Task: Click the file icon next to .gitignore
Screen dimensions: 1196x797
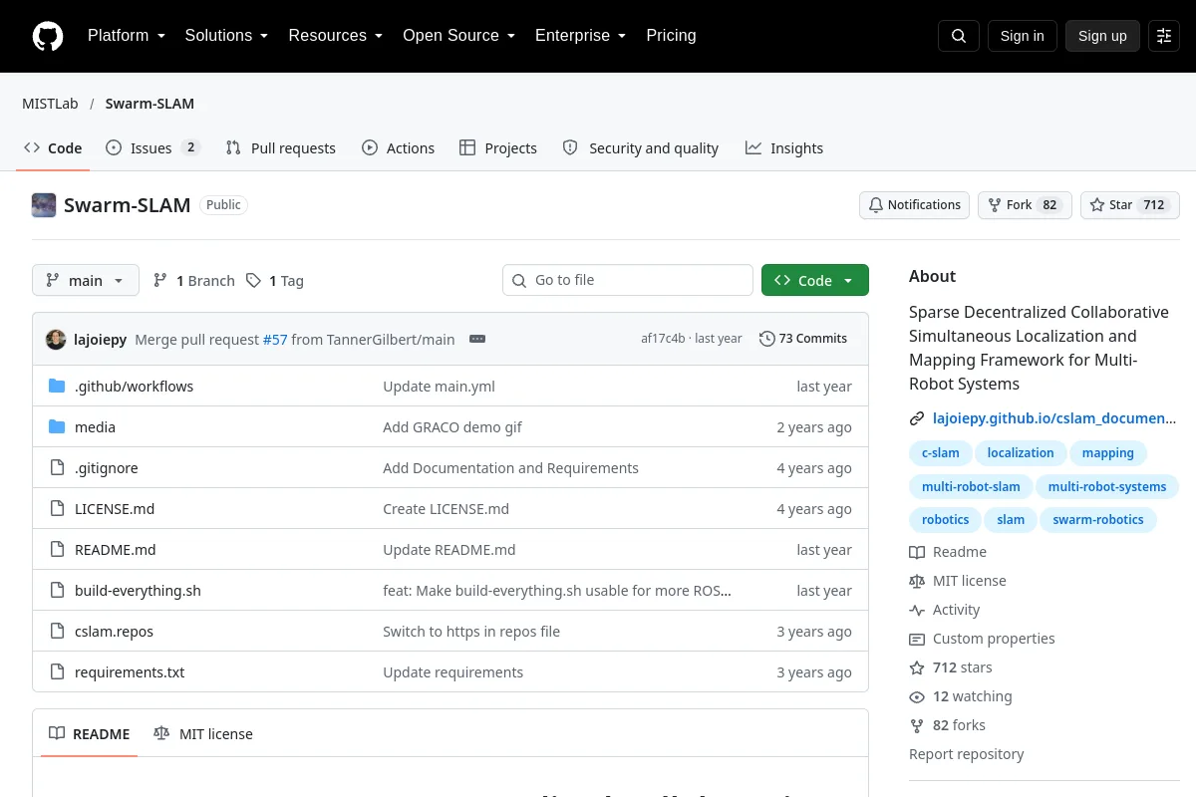Action: pyautogui.click(x=57, y=468)
